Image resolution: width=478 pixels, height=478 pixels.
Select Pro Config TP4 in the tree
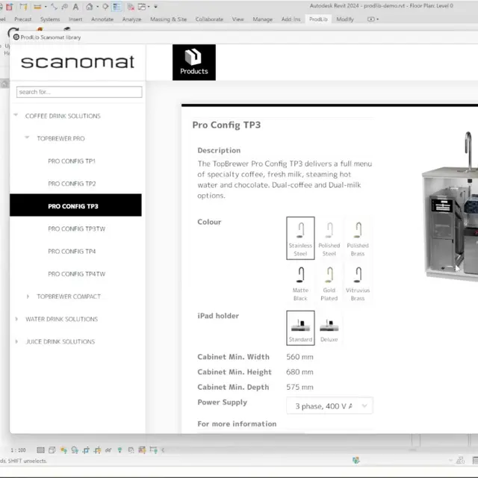pos(72,251)
